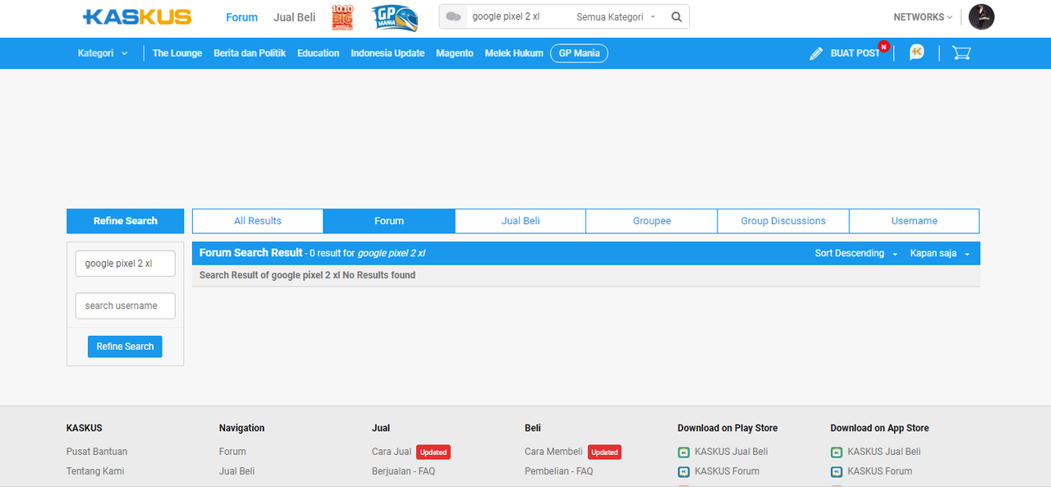Image resolution: width=1051 pixels, height=487 pixels.
Task: Open the 10.10 Big promo icon
Action: click(342, 17)
